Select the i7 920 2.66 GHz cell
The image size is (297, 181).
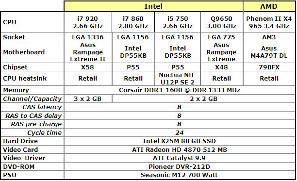[x=88, y=22]
